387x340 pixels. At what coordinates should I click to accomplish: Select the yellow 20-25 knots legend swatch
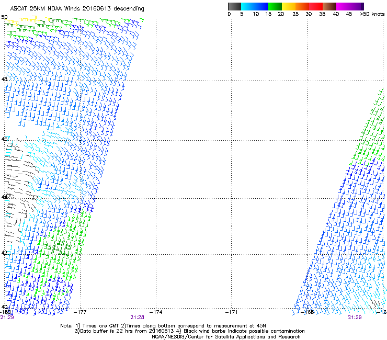[x=289, y=6]
